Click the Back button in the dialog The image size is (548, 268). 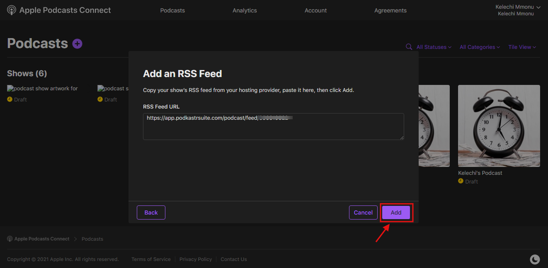pos(151,212)
